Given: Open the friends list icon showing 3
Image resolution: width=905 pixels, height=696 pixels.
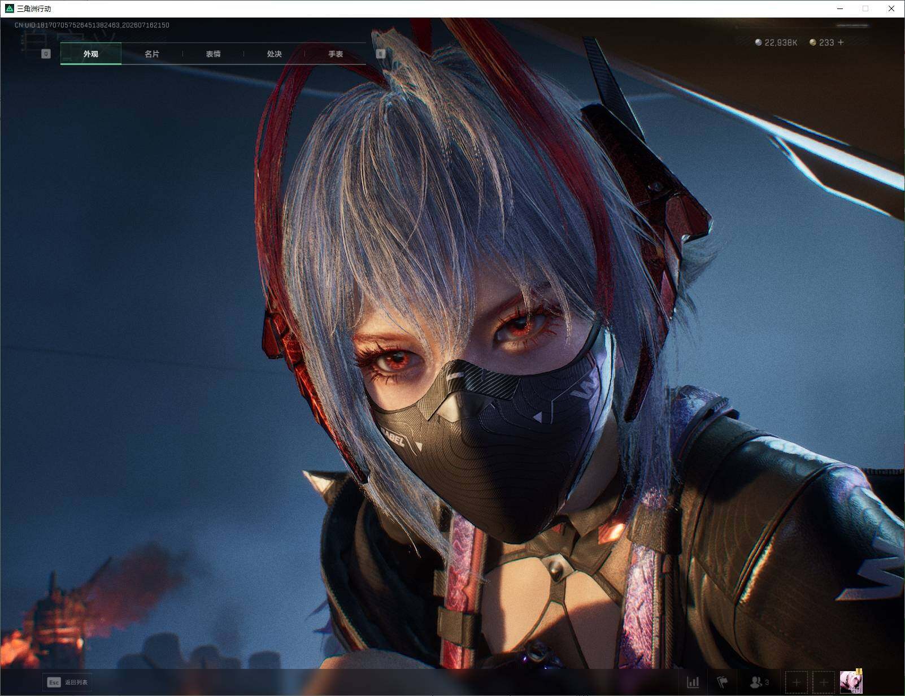Looking at the screenshot, I should (759, 682).
